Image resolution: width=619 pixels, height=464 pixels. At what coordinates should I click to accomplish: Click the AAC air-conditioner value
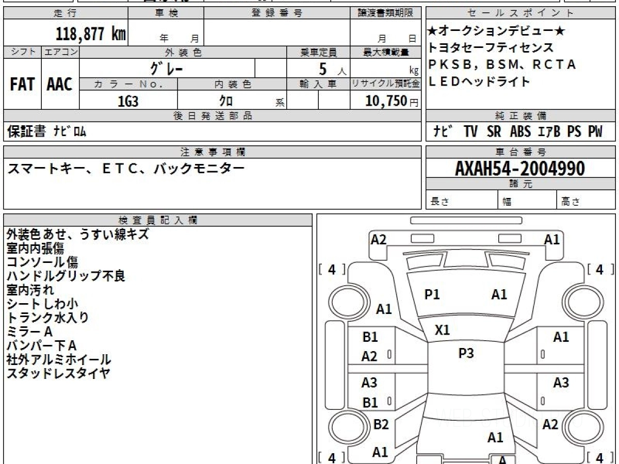tap(60, 85)
